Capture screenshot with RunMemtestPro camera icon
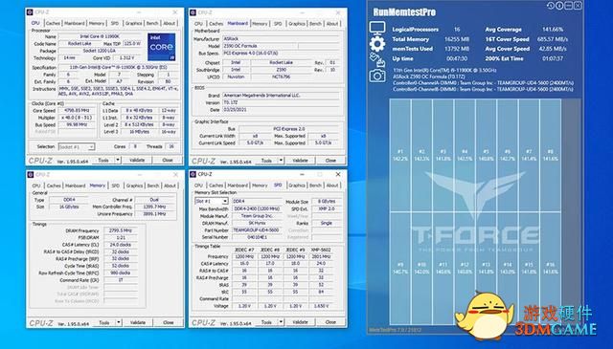 [x=376, y=76]
